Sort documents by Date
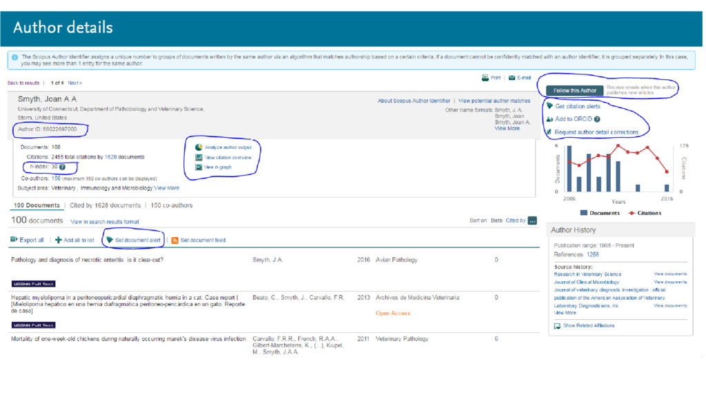 pos(496,221)
